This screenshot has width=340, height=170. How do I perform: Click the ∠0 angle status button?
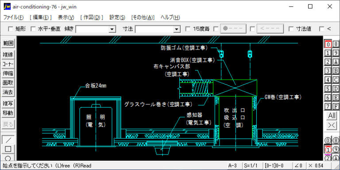point(299,166)
